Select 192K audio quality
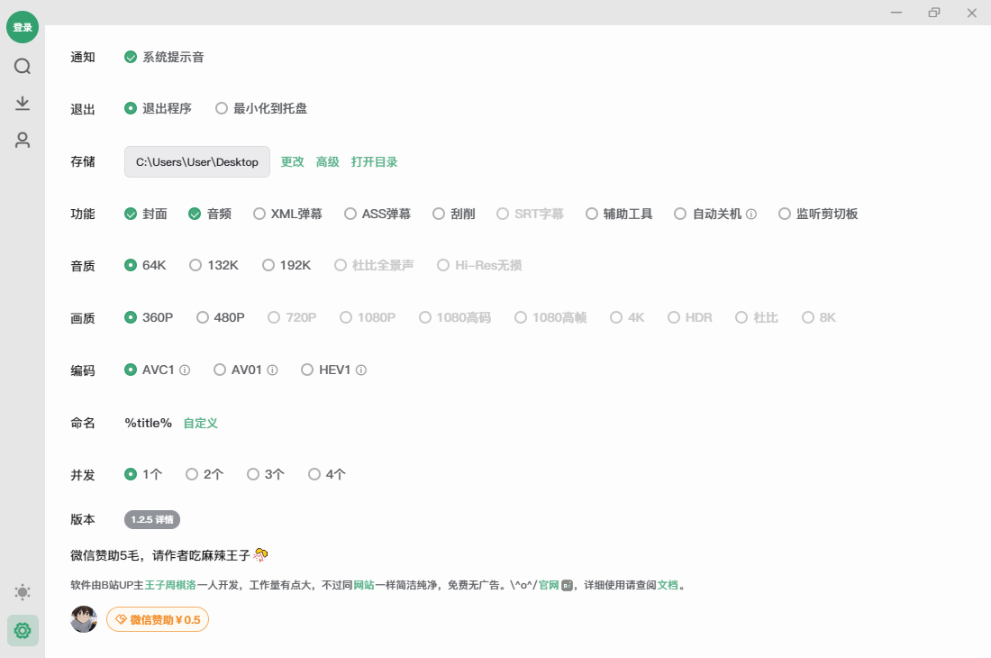The height and width of the screenshot is (658, 991). 286,265
